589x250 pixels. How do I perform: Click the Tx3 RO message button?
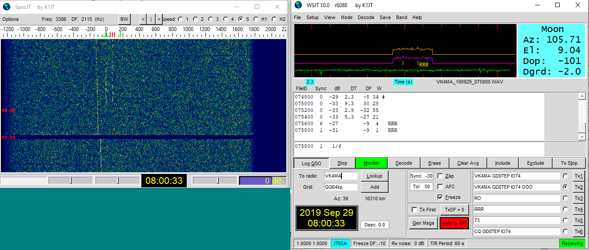click(578, 198)
